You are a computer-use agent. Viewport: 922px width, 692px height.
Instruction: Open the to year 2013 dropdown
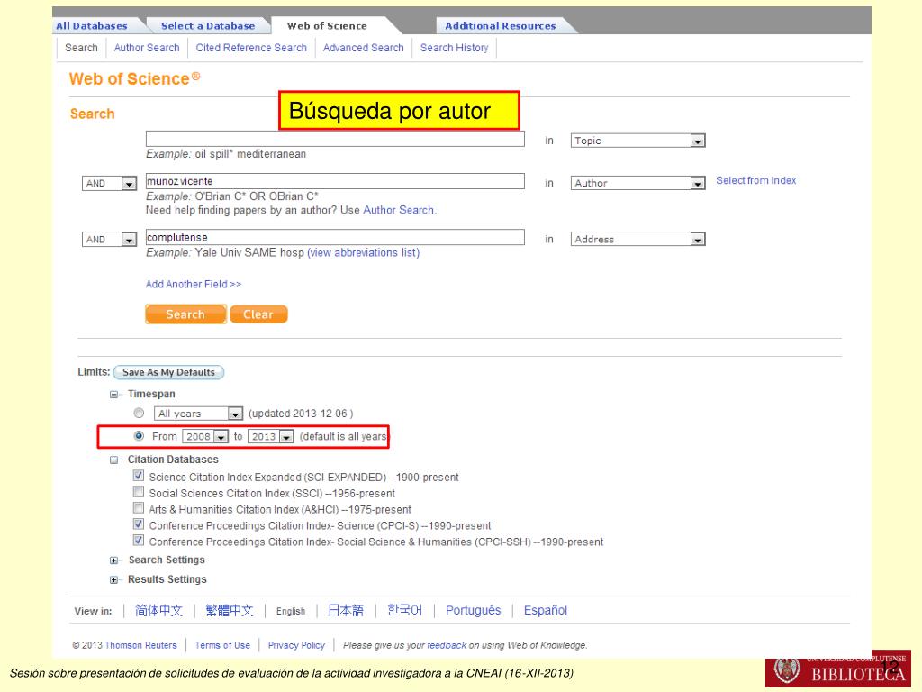pyautogui.click(x=270, y=437)
